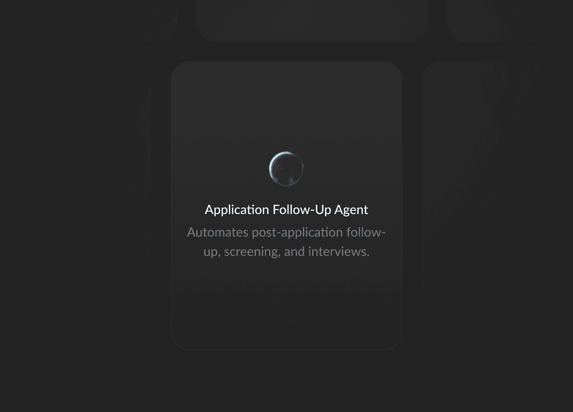The width and height of the screenshot is (573, 412).
Task: Click the glowing orb agent icon
Action: coord(286,169)
